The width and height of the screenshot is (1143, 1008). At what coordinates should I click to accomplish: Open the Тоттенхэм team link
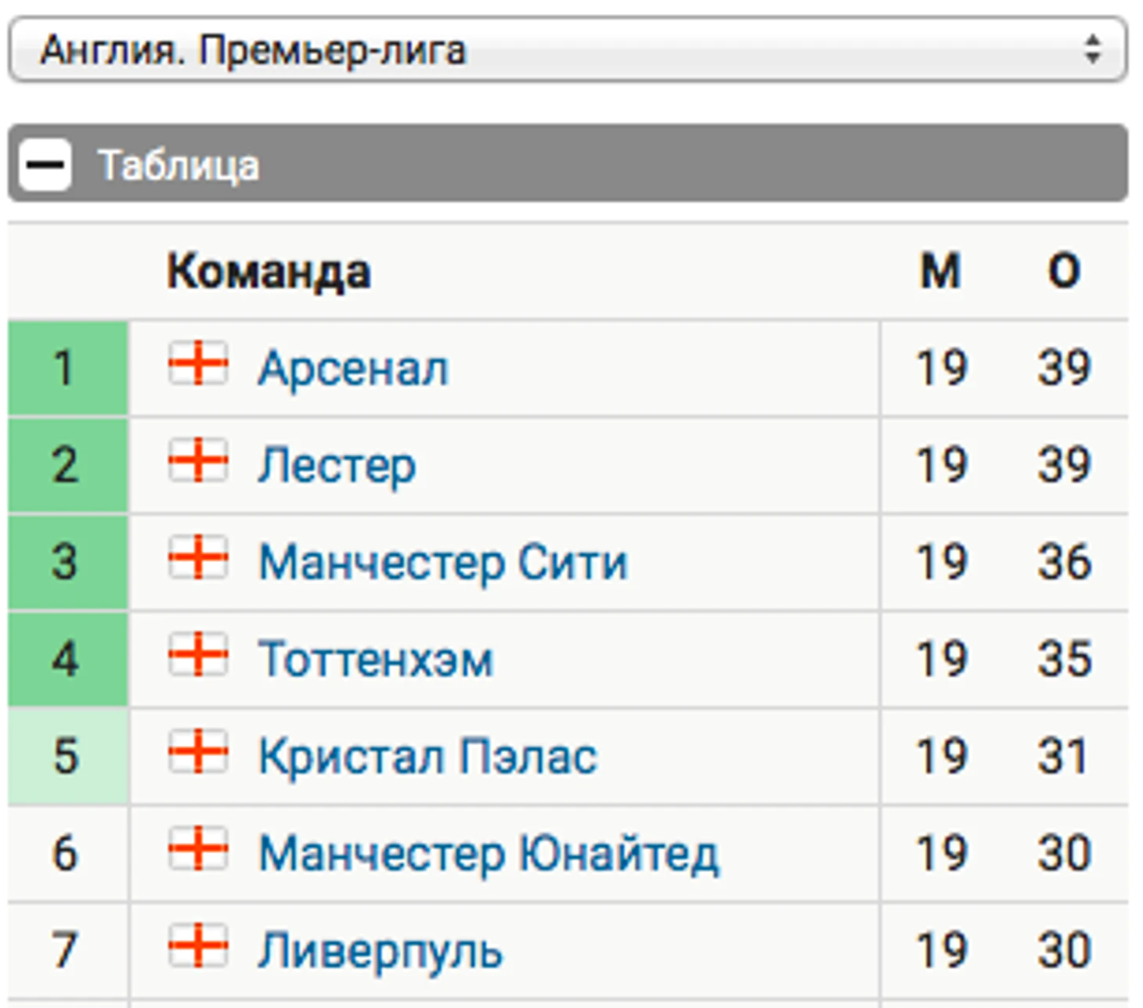pos(376,659)
